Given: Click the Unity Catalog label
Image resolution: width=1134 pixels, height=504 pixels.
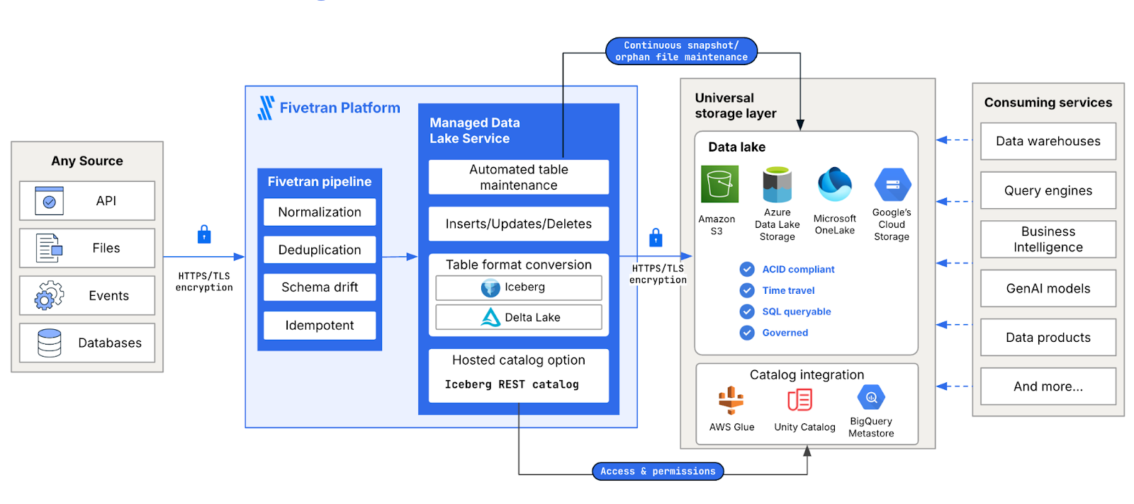Looking at the screenshot, I should click(804, 427).
